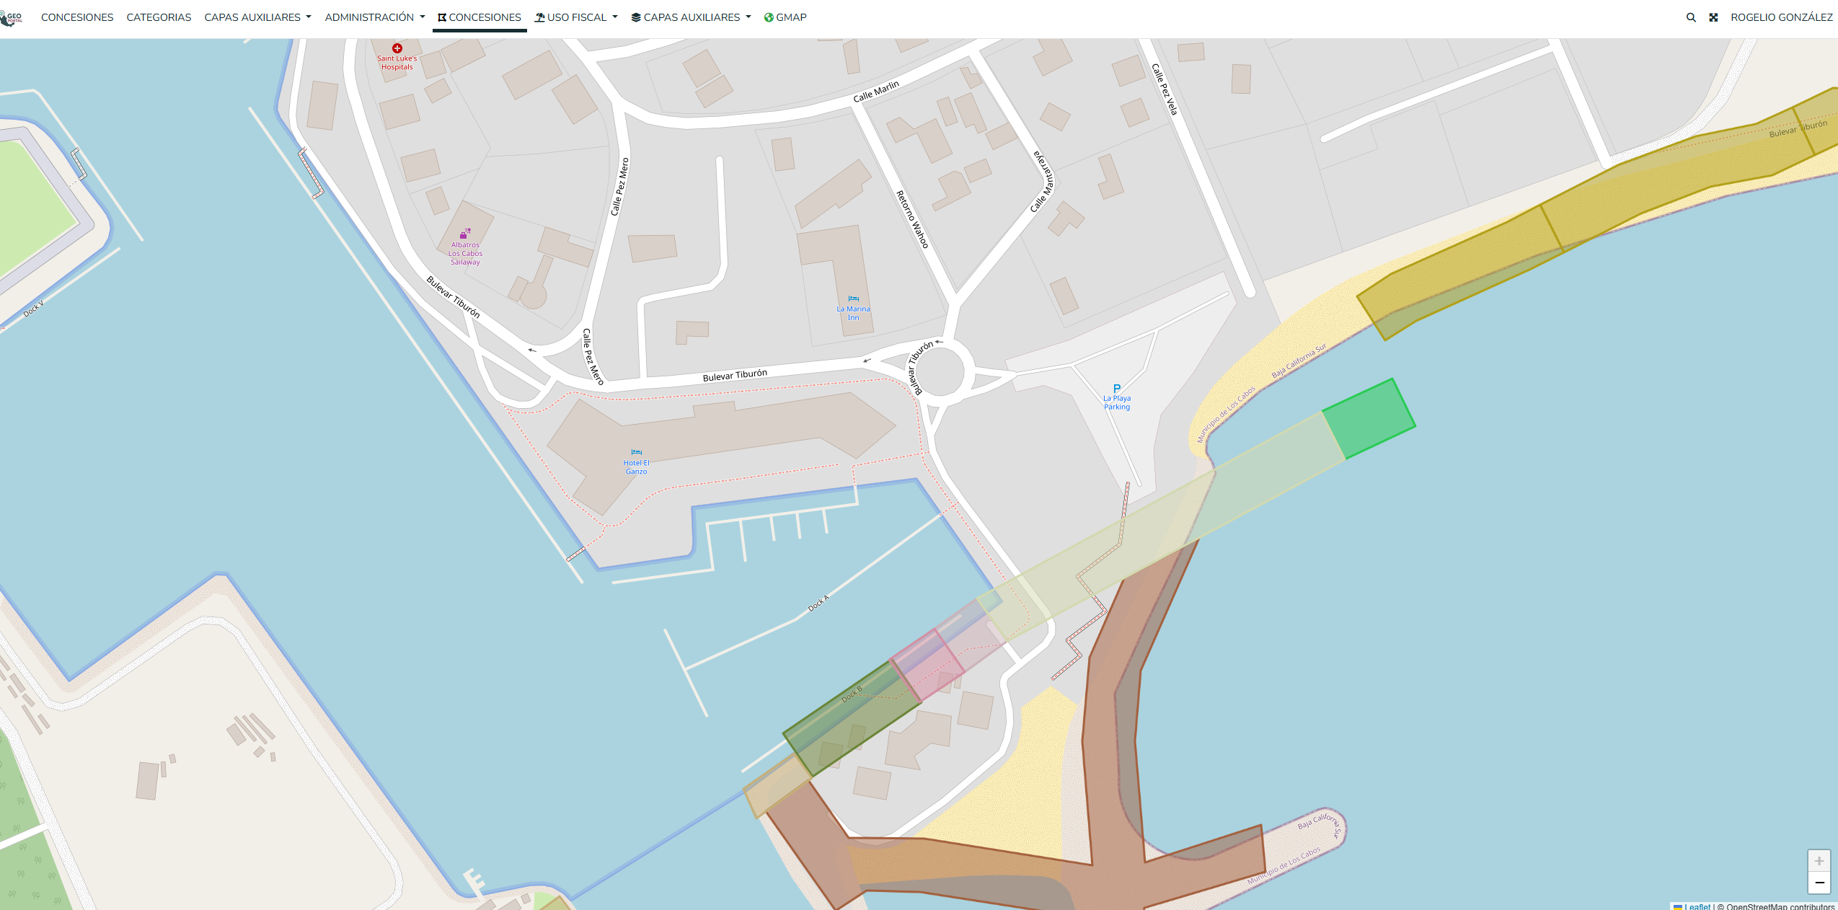Click the Geo Portal logo
This screenshot has height=910, width=1838.
click(11, 17)
